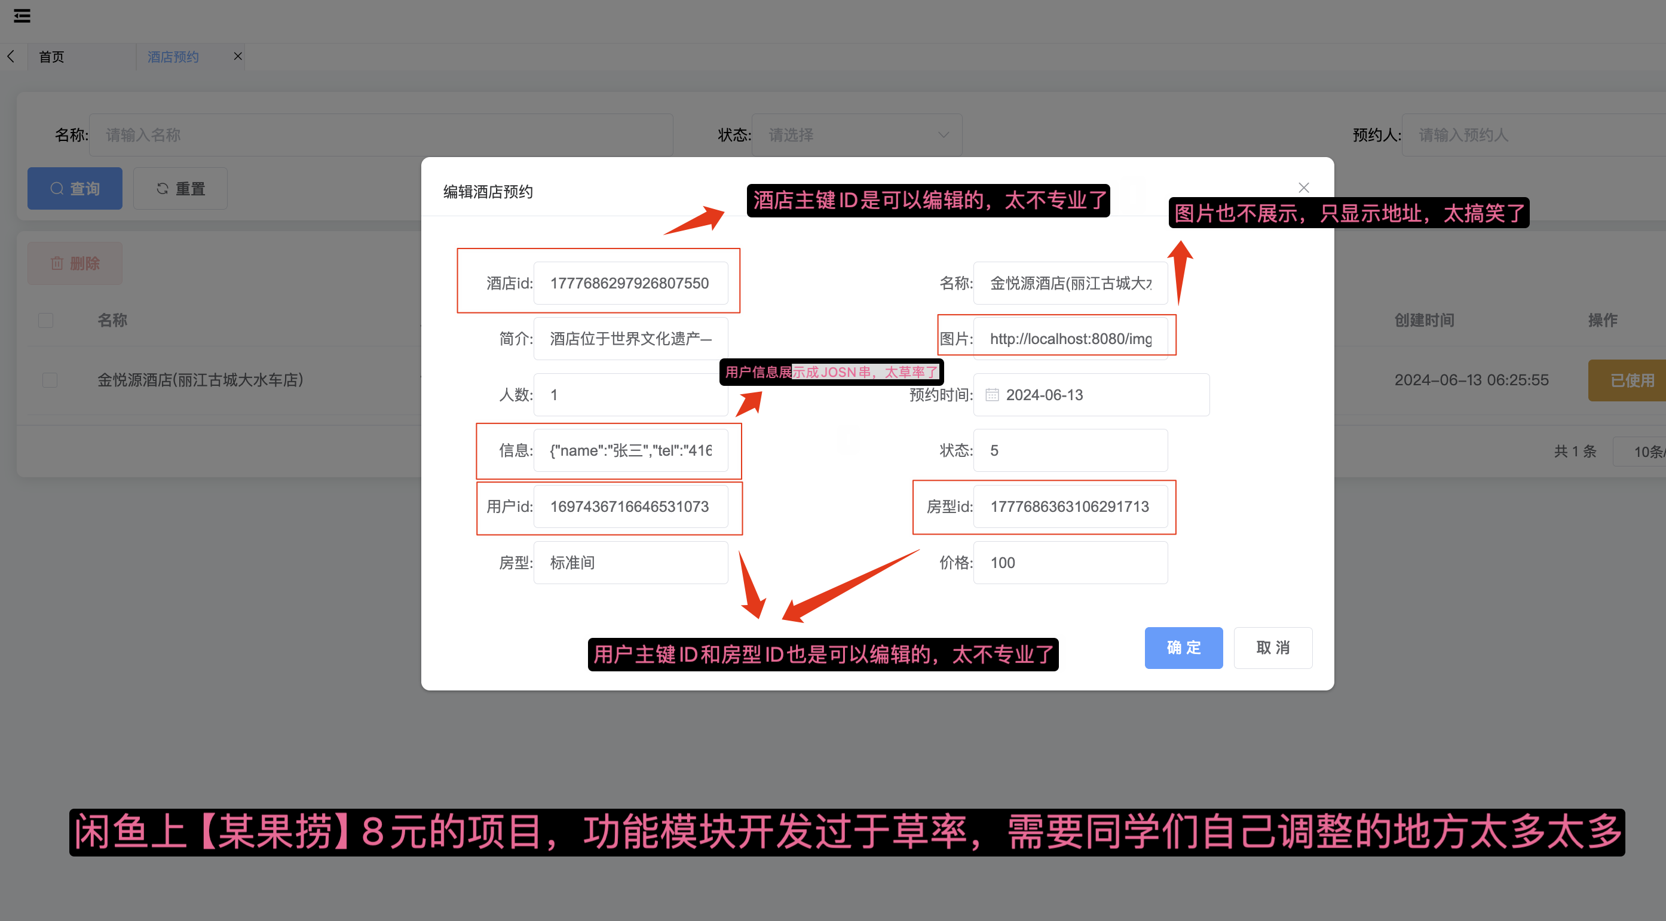Click the 酒店id input field
Viewport: 1666px width, 921px height.
[x=630, y=283]
